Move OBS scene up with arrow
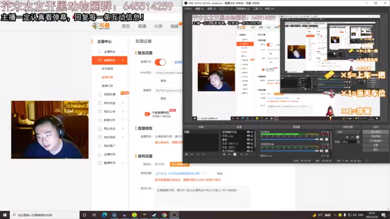The height and width of the screenshot is (219, 390). [198, 154]
